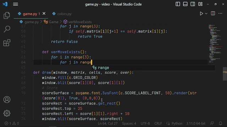Select the range autocomplete suggestion
The height and width of the screenshot is (127, 227).
coord(154,68)
